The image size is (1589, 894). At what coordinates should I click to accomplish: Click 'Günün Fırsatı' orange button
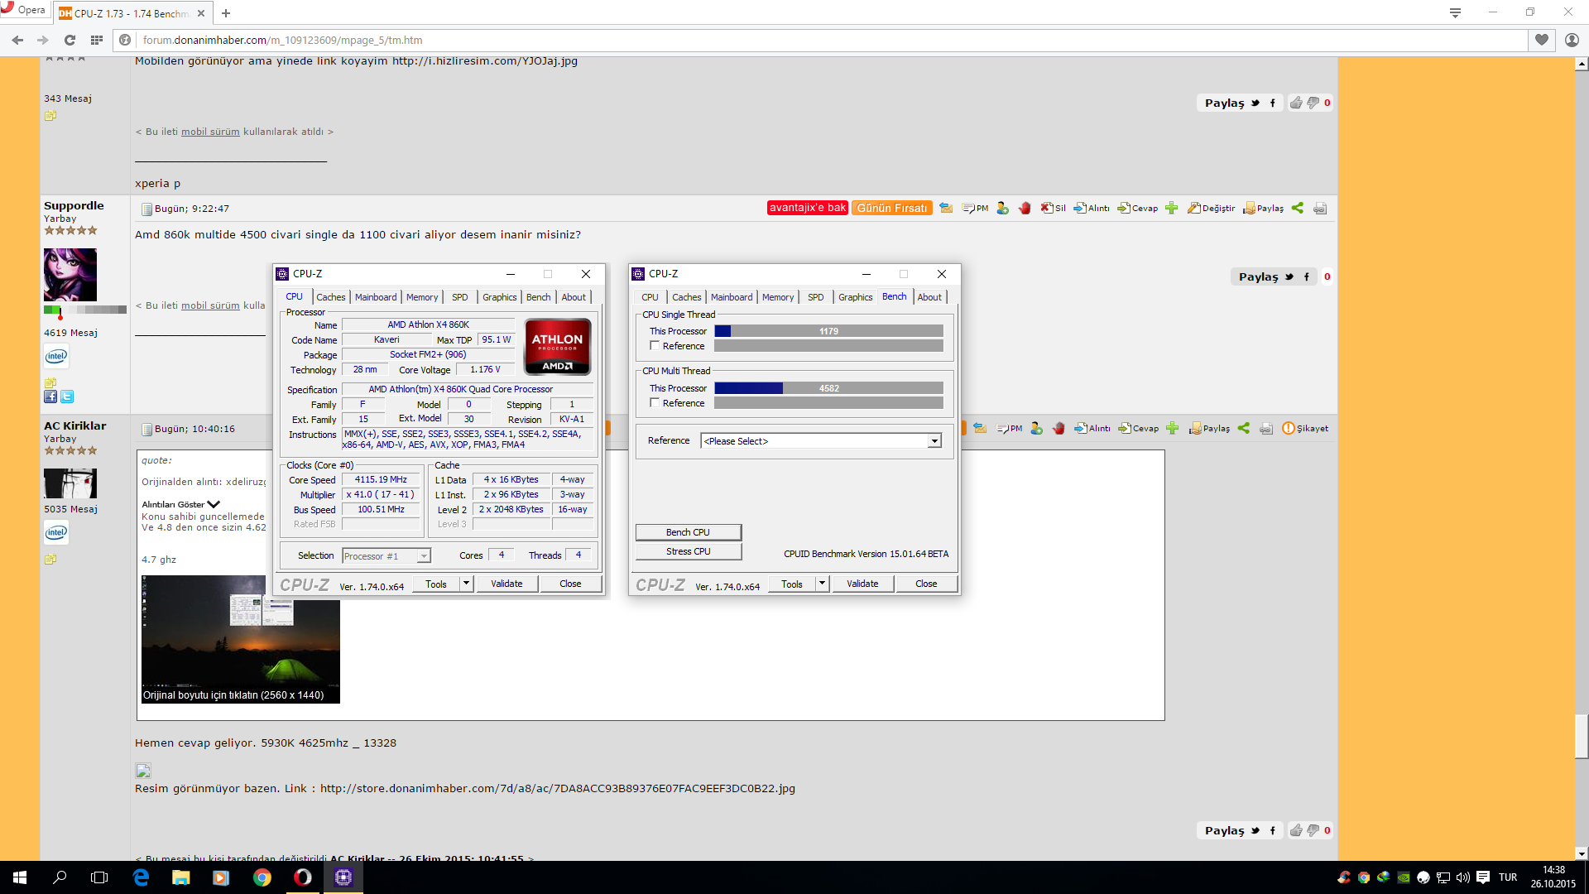click(x=892, y=208)
